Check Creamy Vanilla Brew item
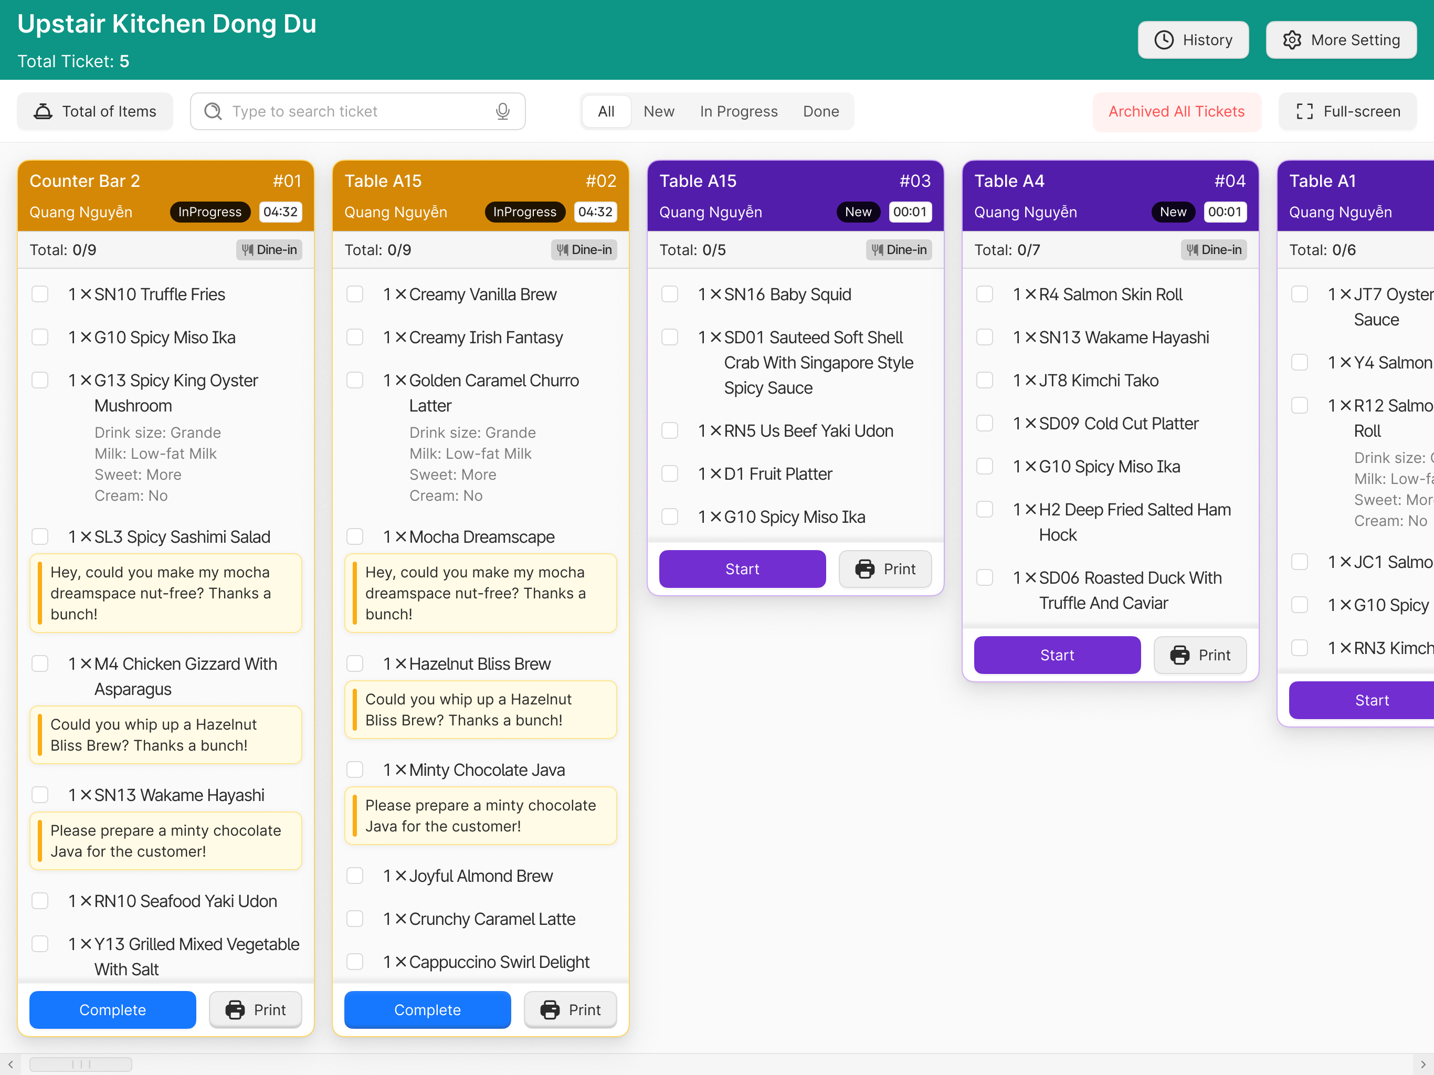This screenshot has height=1075, width=1434. 355,294
